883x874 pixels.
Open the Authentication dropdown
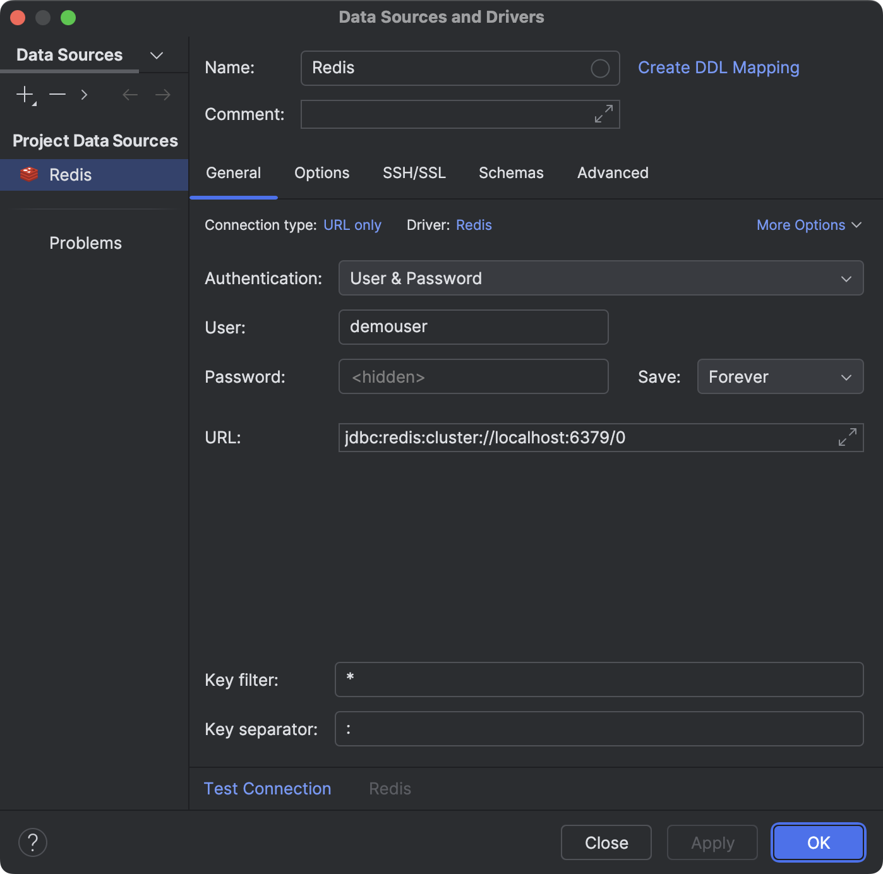(601, 278)
